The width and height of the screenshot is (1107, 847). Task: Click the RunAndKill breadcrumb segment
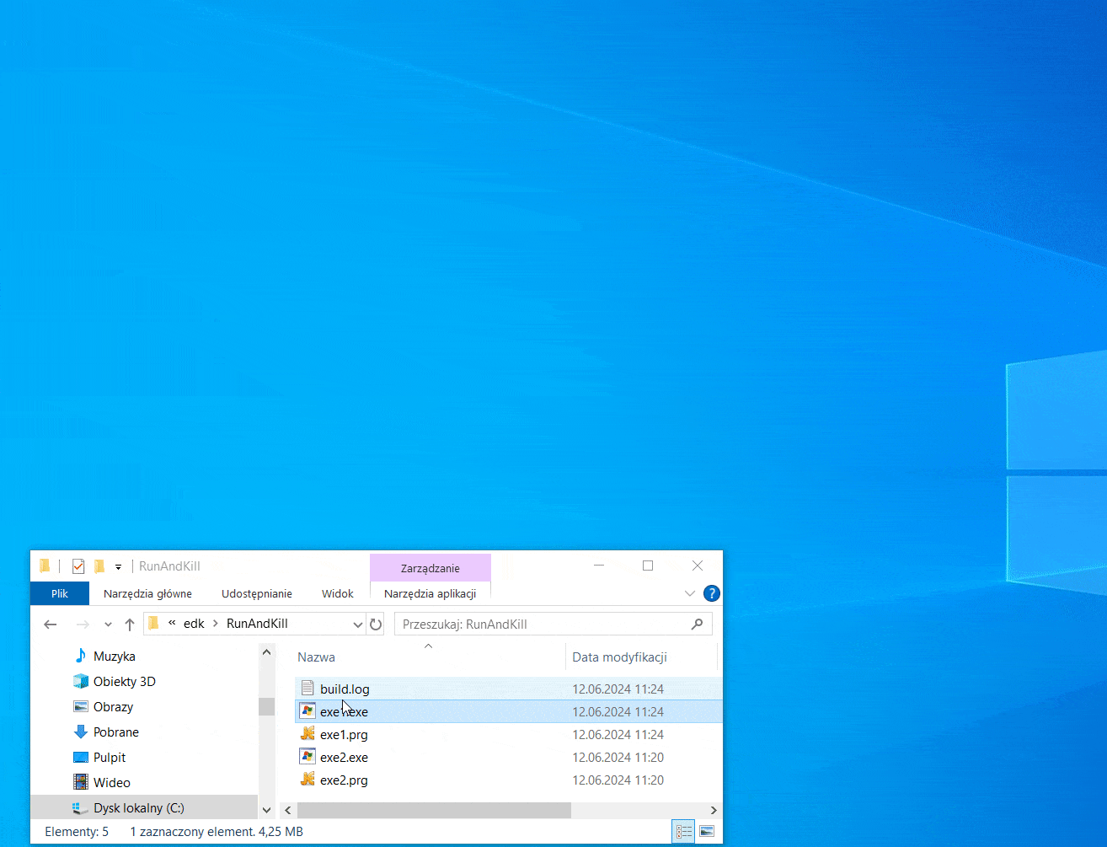[257, 624]
